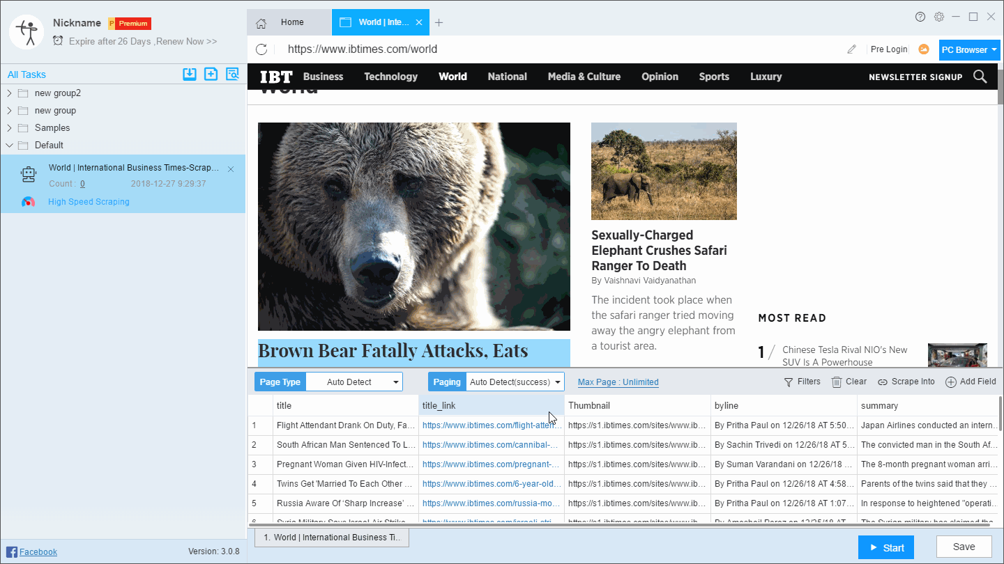Click the orange cloud icon

coord(924,49)
